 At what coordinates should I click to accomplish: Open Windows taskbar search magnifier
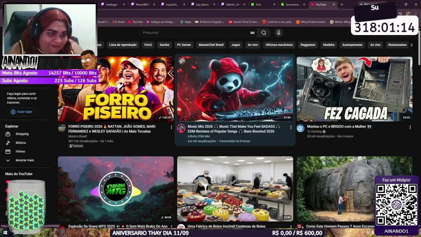coord(16,233)
